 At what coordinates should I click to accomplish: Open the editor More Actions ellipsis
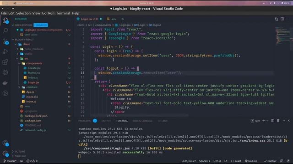[288, 19]
